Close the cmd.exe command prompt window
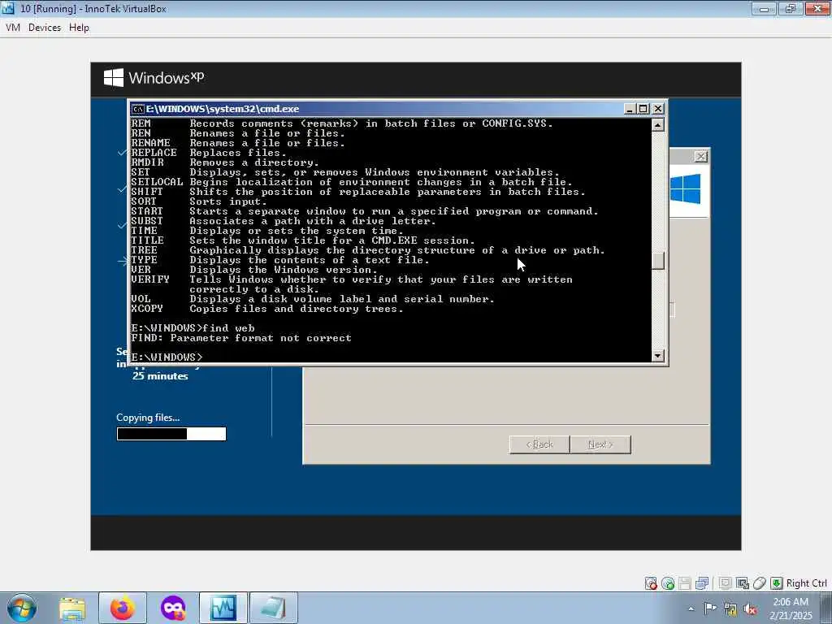This screenshot has width=832, height=624. point(658,109)
